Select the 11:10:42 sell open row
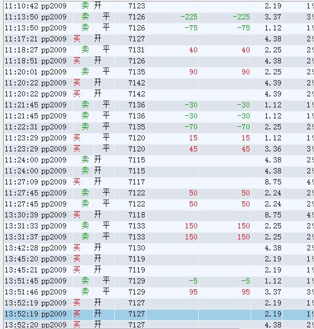This screenshot has width=314, height=329. click(x=159, y=6)
